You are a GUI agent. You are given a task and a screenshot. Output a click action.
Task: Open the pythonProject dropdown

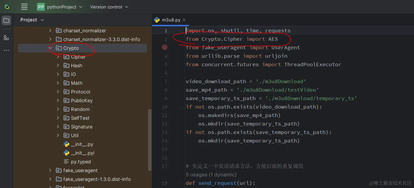[x=65, y=7]
